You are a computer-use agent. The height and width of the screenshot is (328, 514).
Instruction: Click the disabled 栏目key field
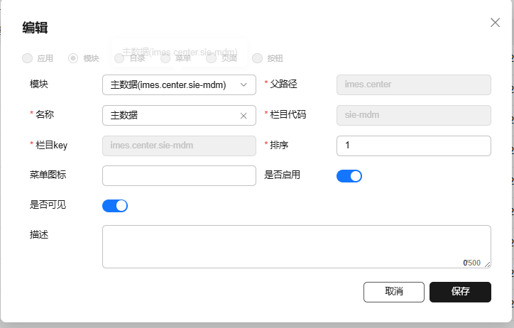click(x=179, y=146)
